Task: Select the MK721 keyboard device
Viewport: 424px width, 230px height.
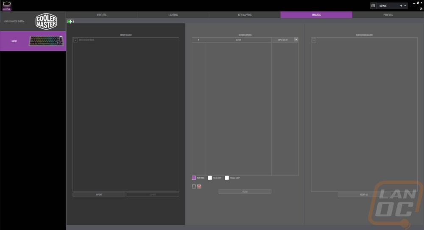Action: [33, 41]
